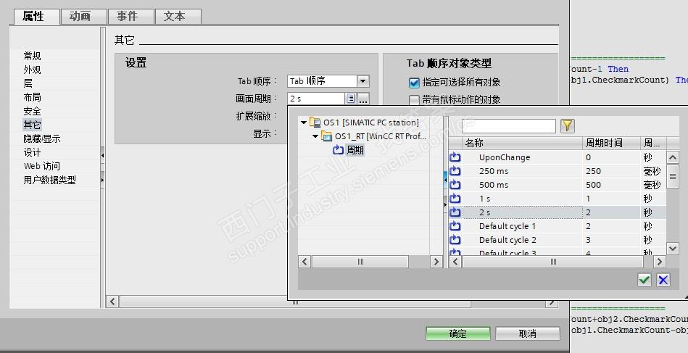
Task: Click the cycle icon beside 1 s
Action: 455,199
